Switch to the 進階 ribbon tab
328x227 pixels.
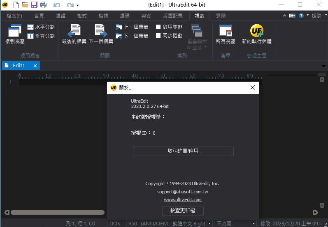click(221, 16)
